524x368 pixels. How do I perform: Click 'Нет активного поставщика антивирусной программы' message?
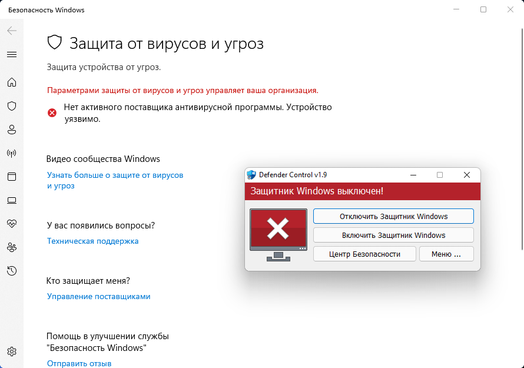coord(198,113)
